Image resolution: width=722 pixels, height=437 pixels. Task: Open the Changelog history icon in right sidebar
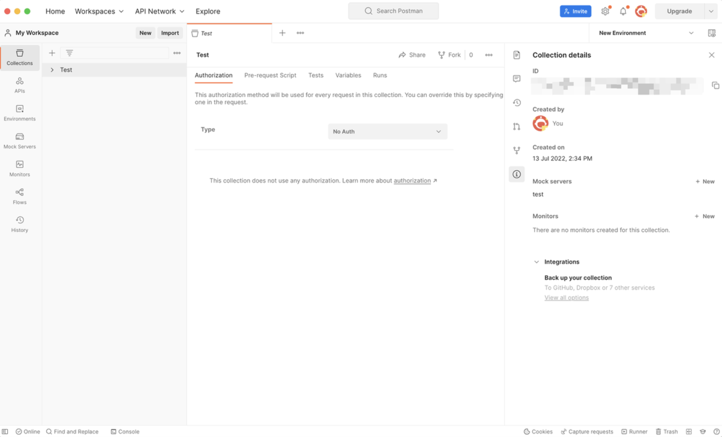(x=517, y=102)
